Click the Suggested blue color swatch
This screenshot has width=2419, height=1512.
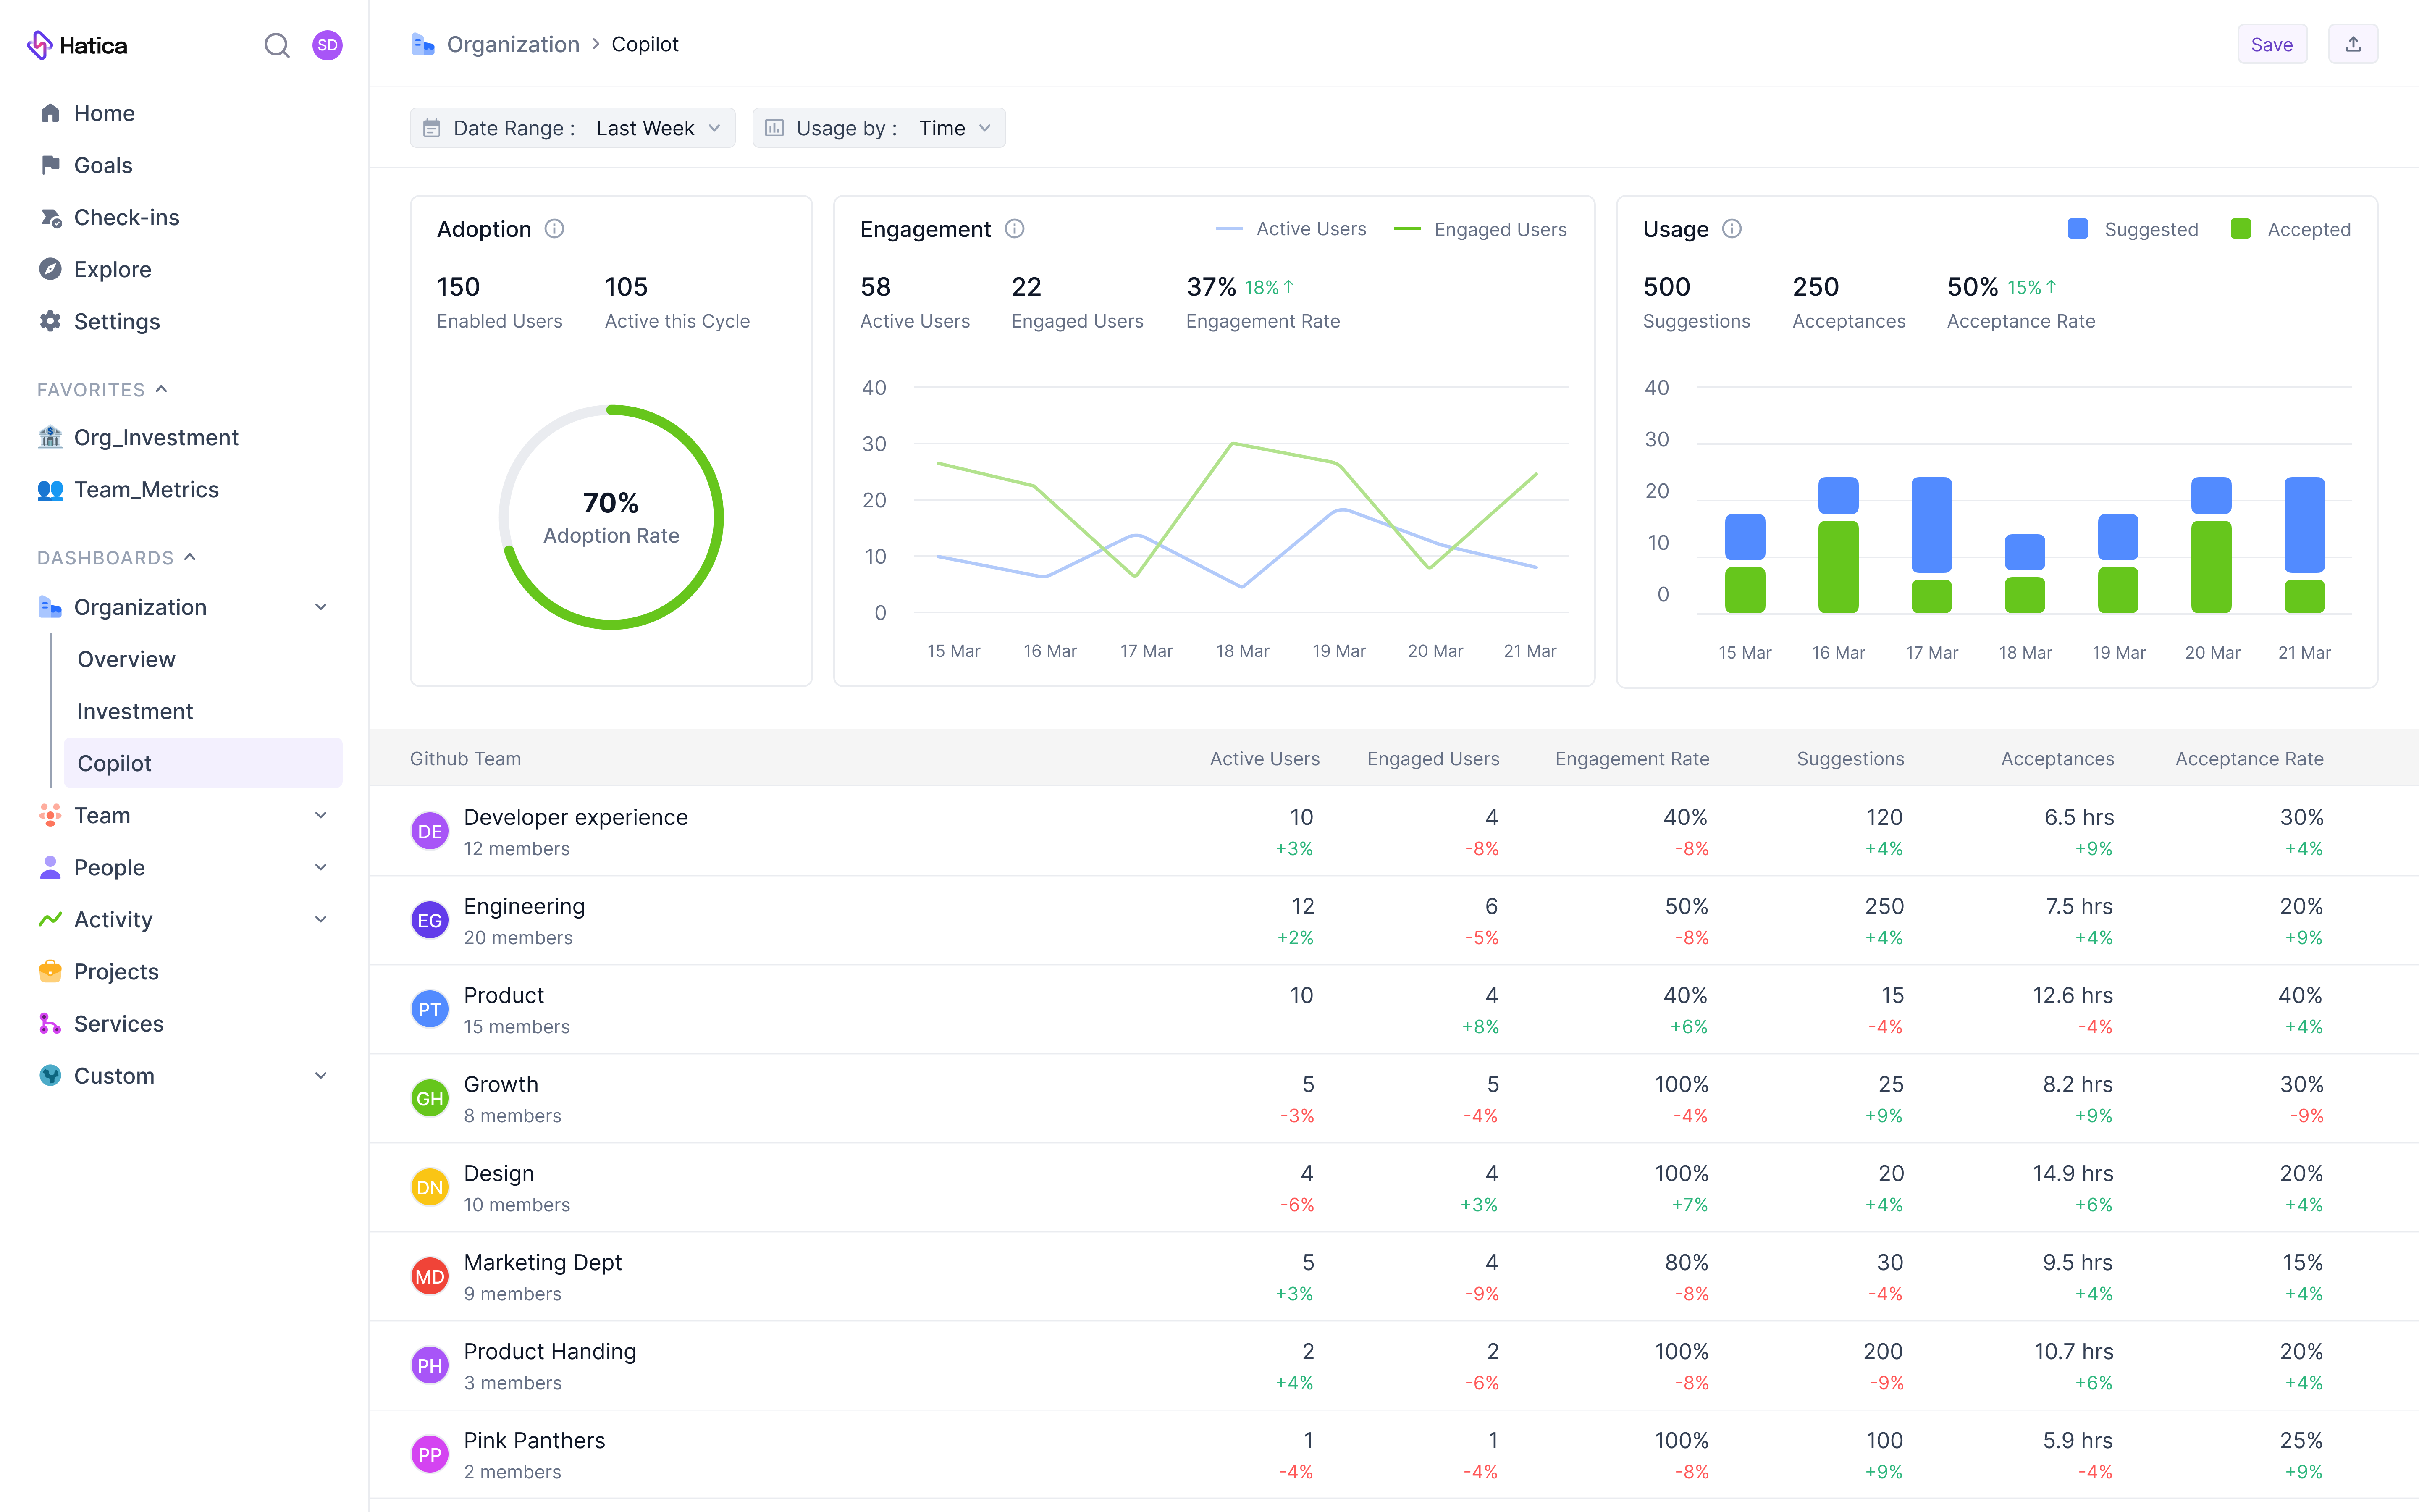pos(2077,229)
